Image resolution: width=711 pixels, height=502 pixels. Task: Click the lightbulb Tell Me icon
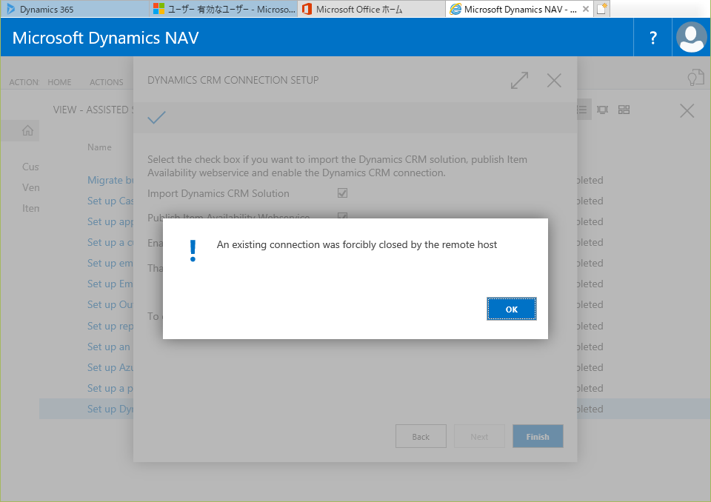tap(695, 78)
